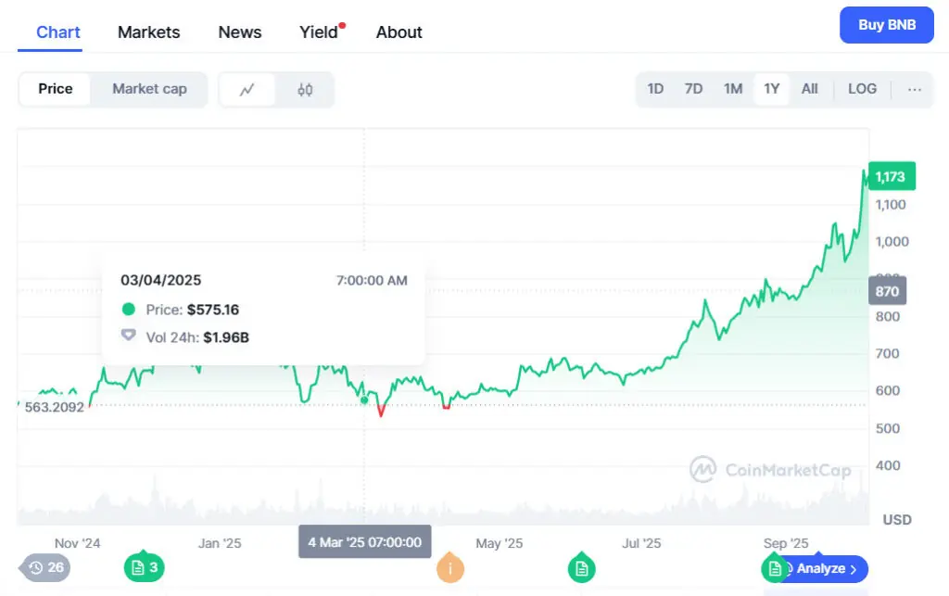Toggle chart to Market cap view
Image resolution: width=949 pixels, height=596 pixels.
point(149,89)
